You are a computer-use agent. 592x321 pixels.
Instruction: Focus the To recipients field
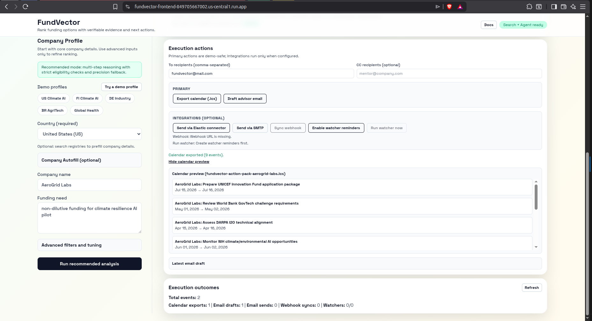(261, 73)
